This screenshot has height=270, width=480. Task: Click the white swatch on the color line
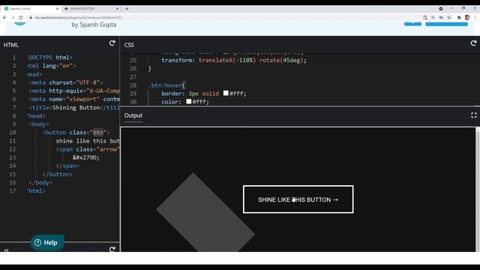pos(189,101)
